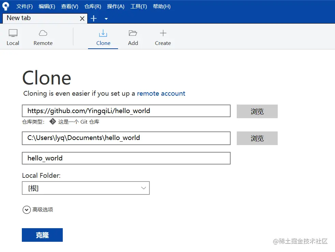Image resolution: width=335 pixels, height=252 pixels.
Task: Open the 仓库(R) menu
Action: pyautogui.click(x=93, y=6)
